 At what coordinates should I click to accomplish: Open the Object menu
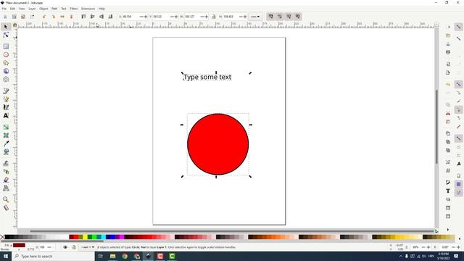coord(43,9)
